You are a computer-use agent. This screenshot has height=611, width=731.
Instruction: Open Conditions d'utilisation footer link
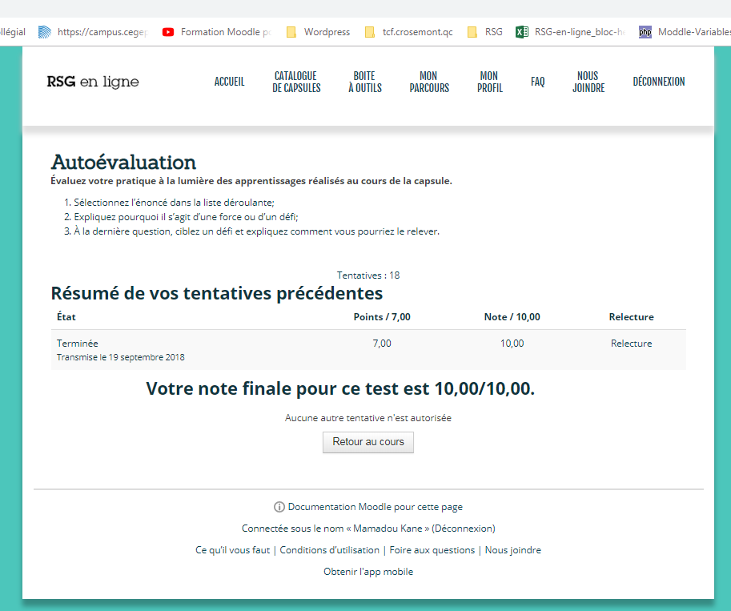[x=329, y=550]
